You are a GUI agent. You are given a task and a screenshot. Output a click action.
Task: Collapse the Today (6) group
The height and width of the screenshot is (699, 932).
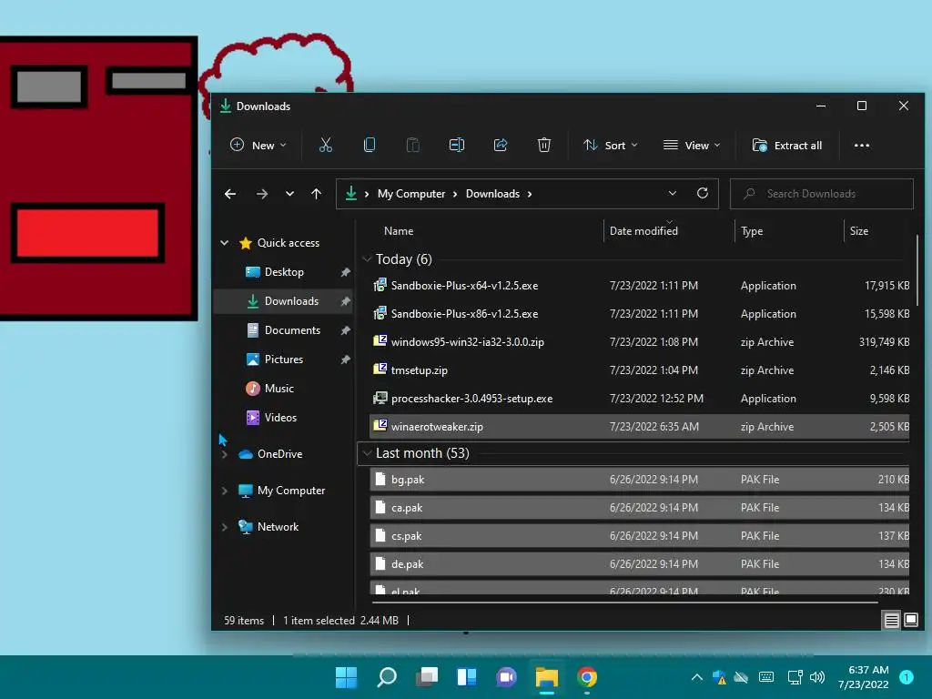(368, 259)
